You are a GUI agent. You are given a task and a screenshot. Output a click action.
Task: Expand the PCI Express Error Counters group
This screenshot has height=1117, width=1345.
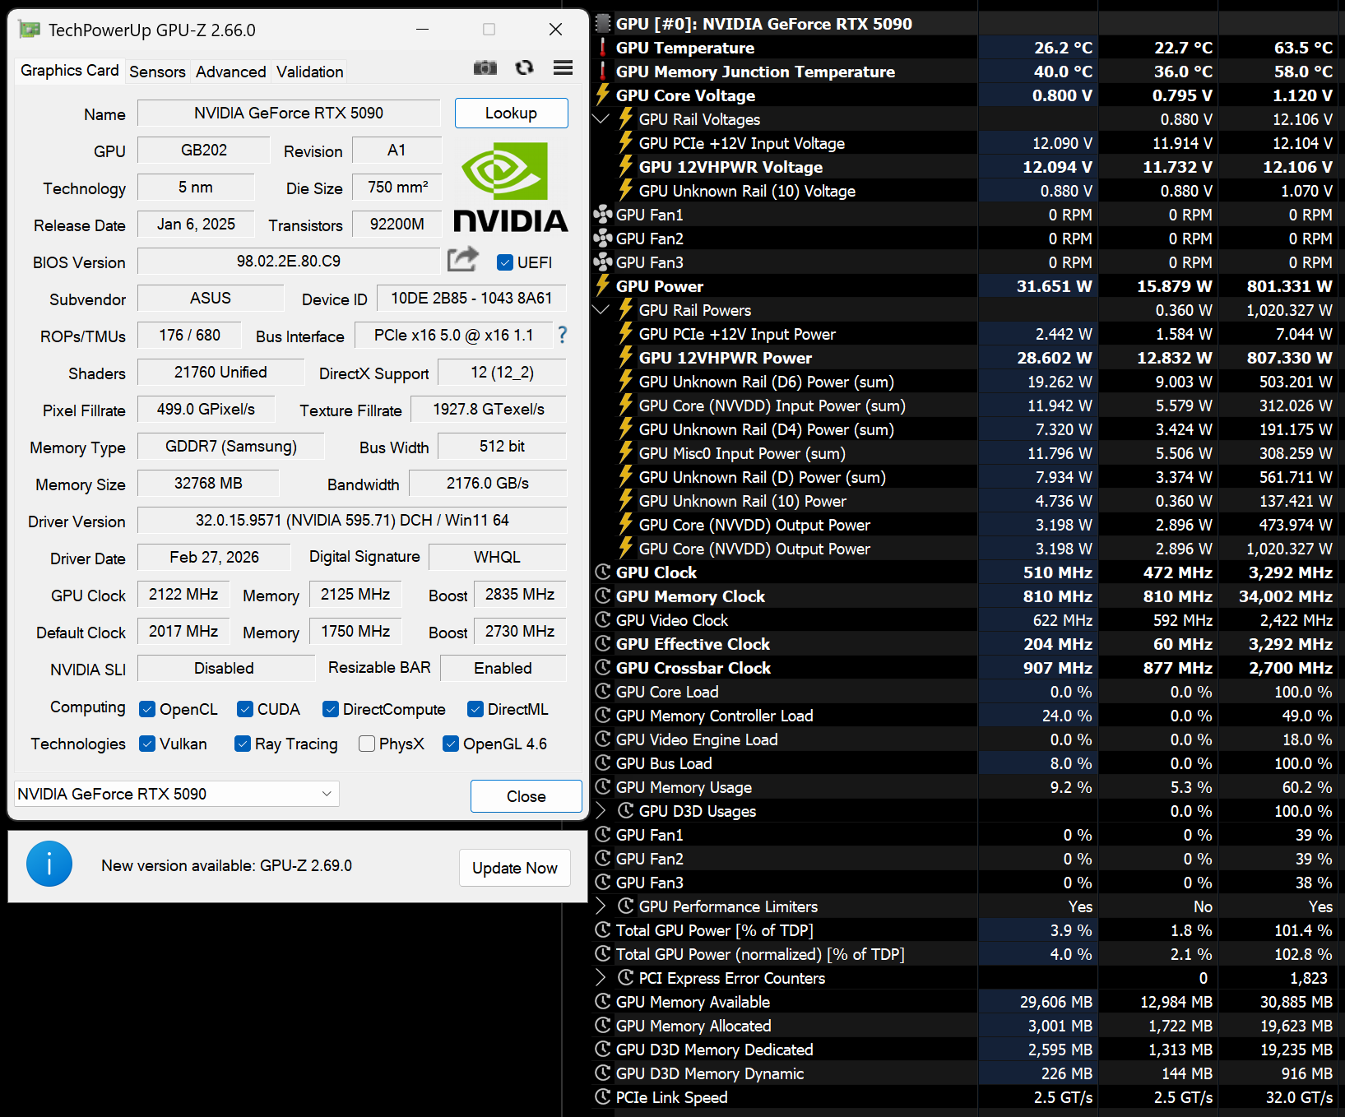[x=601, y=978]
